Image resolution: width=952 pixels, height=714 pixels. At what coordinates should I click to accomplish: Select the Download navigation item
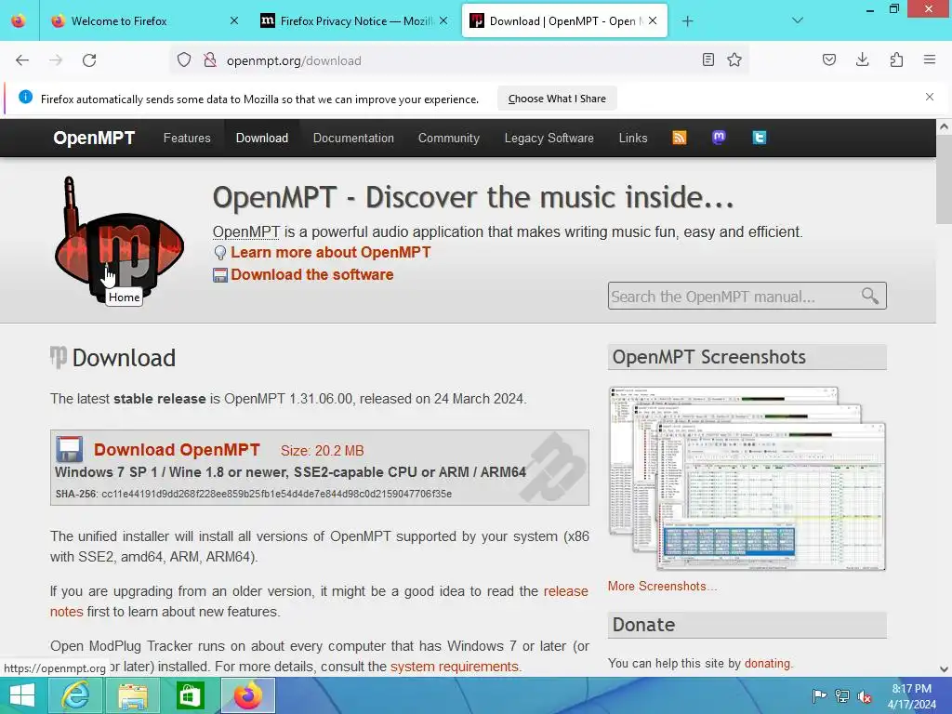point(261,138)
